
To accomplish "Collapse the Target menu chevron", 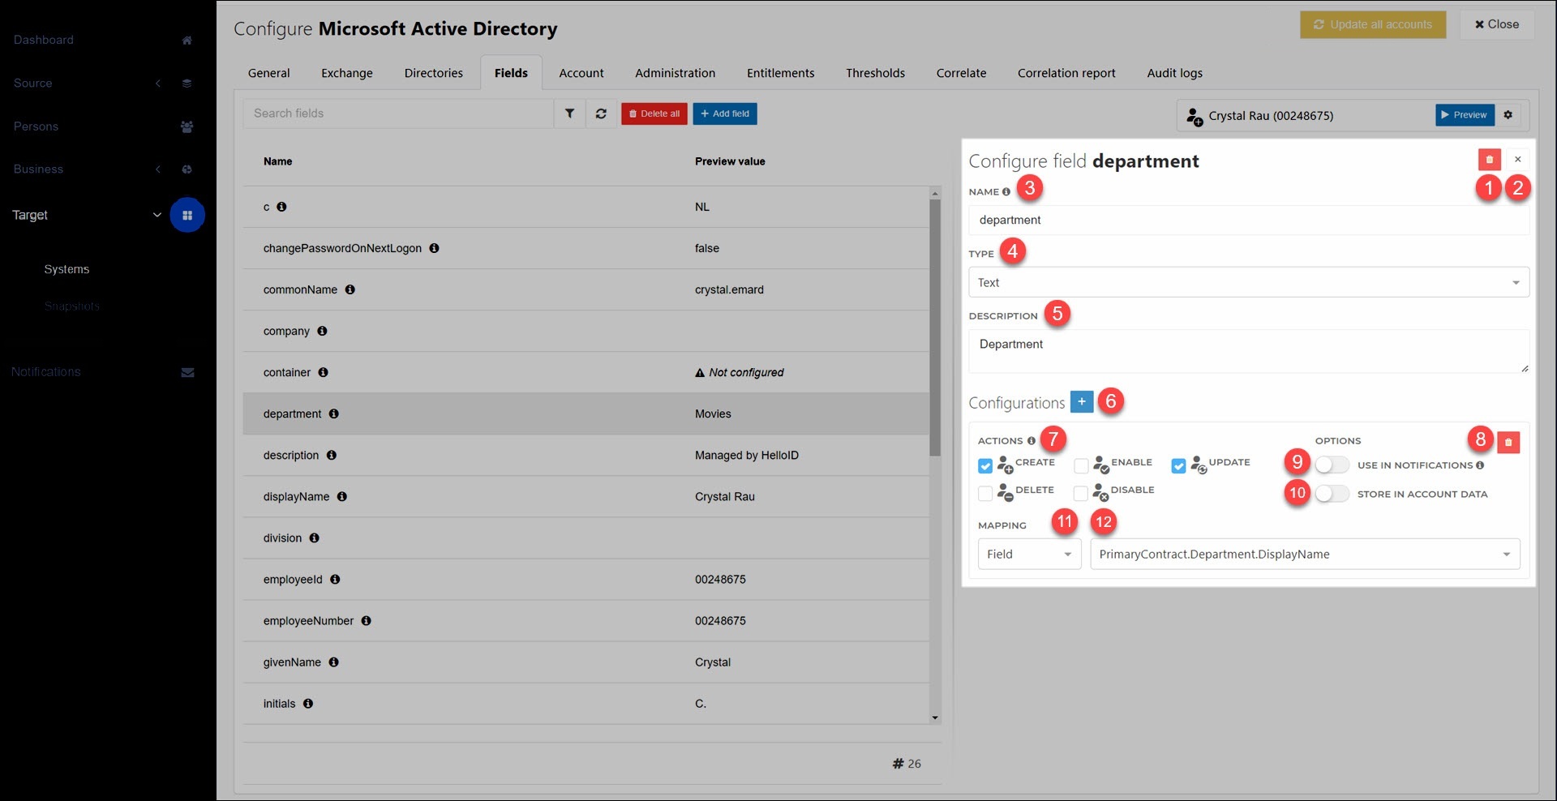I will coord(157,215).
